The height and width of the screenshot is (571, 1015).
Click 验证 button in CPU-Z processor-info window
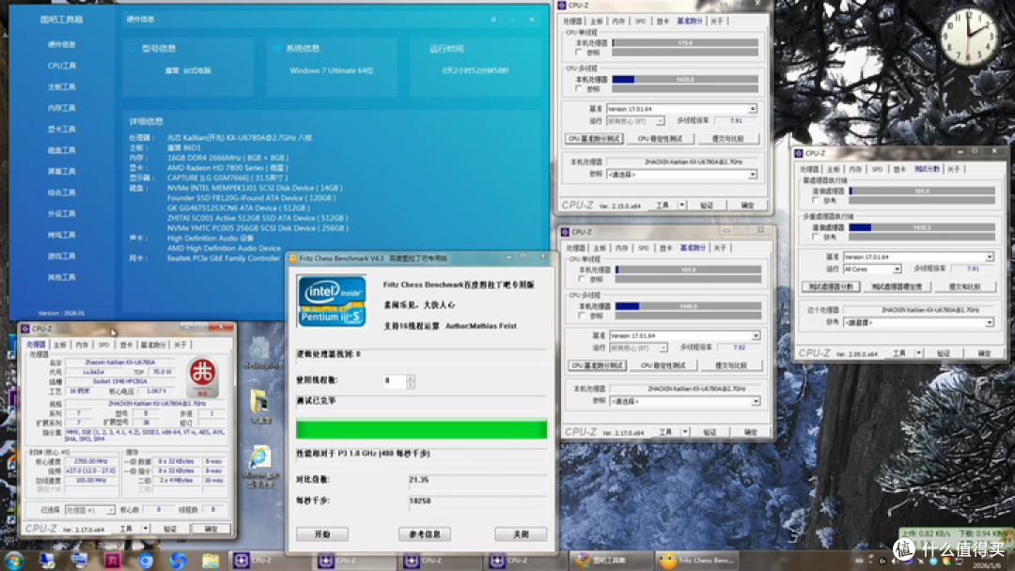[169, 529]
